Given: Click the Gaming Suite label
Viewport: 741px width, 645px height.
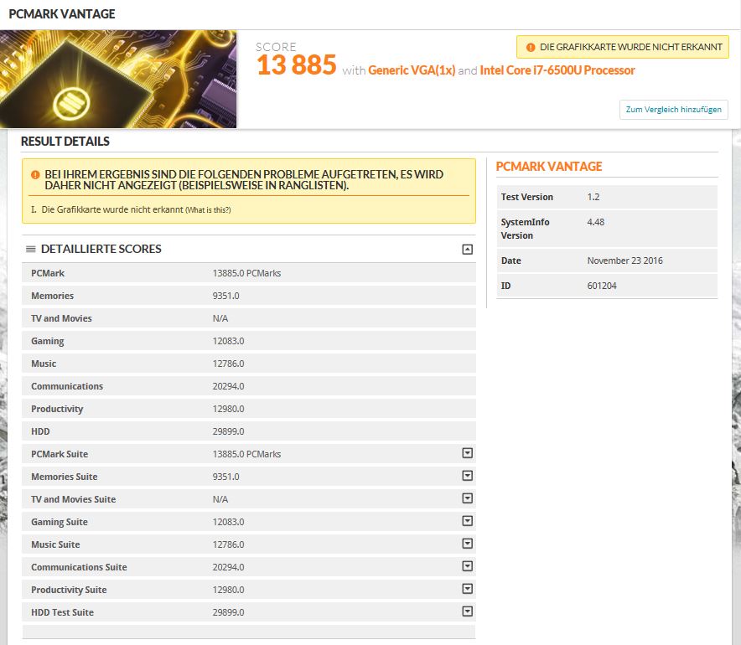Looking at the screenshot, I should 60,522.
